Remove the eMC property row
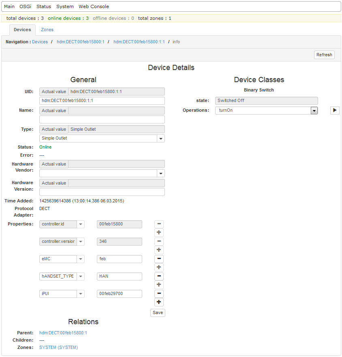The height and width of the screenshot is (357, 342). click(159, 259)
